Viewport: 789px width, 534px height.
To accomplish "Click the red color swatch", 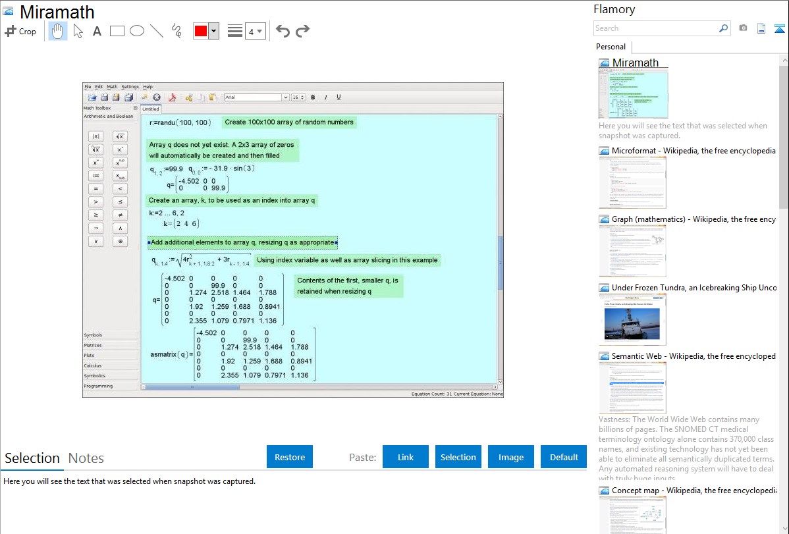I will [x=201, y=31].
